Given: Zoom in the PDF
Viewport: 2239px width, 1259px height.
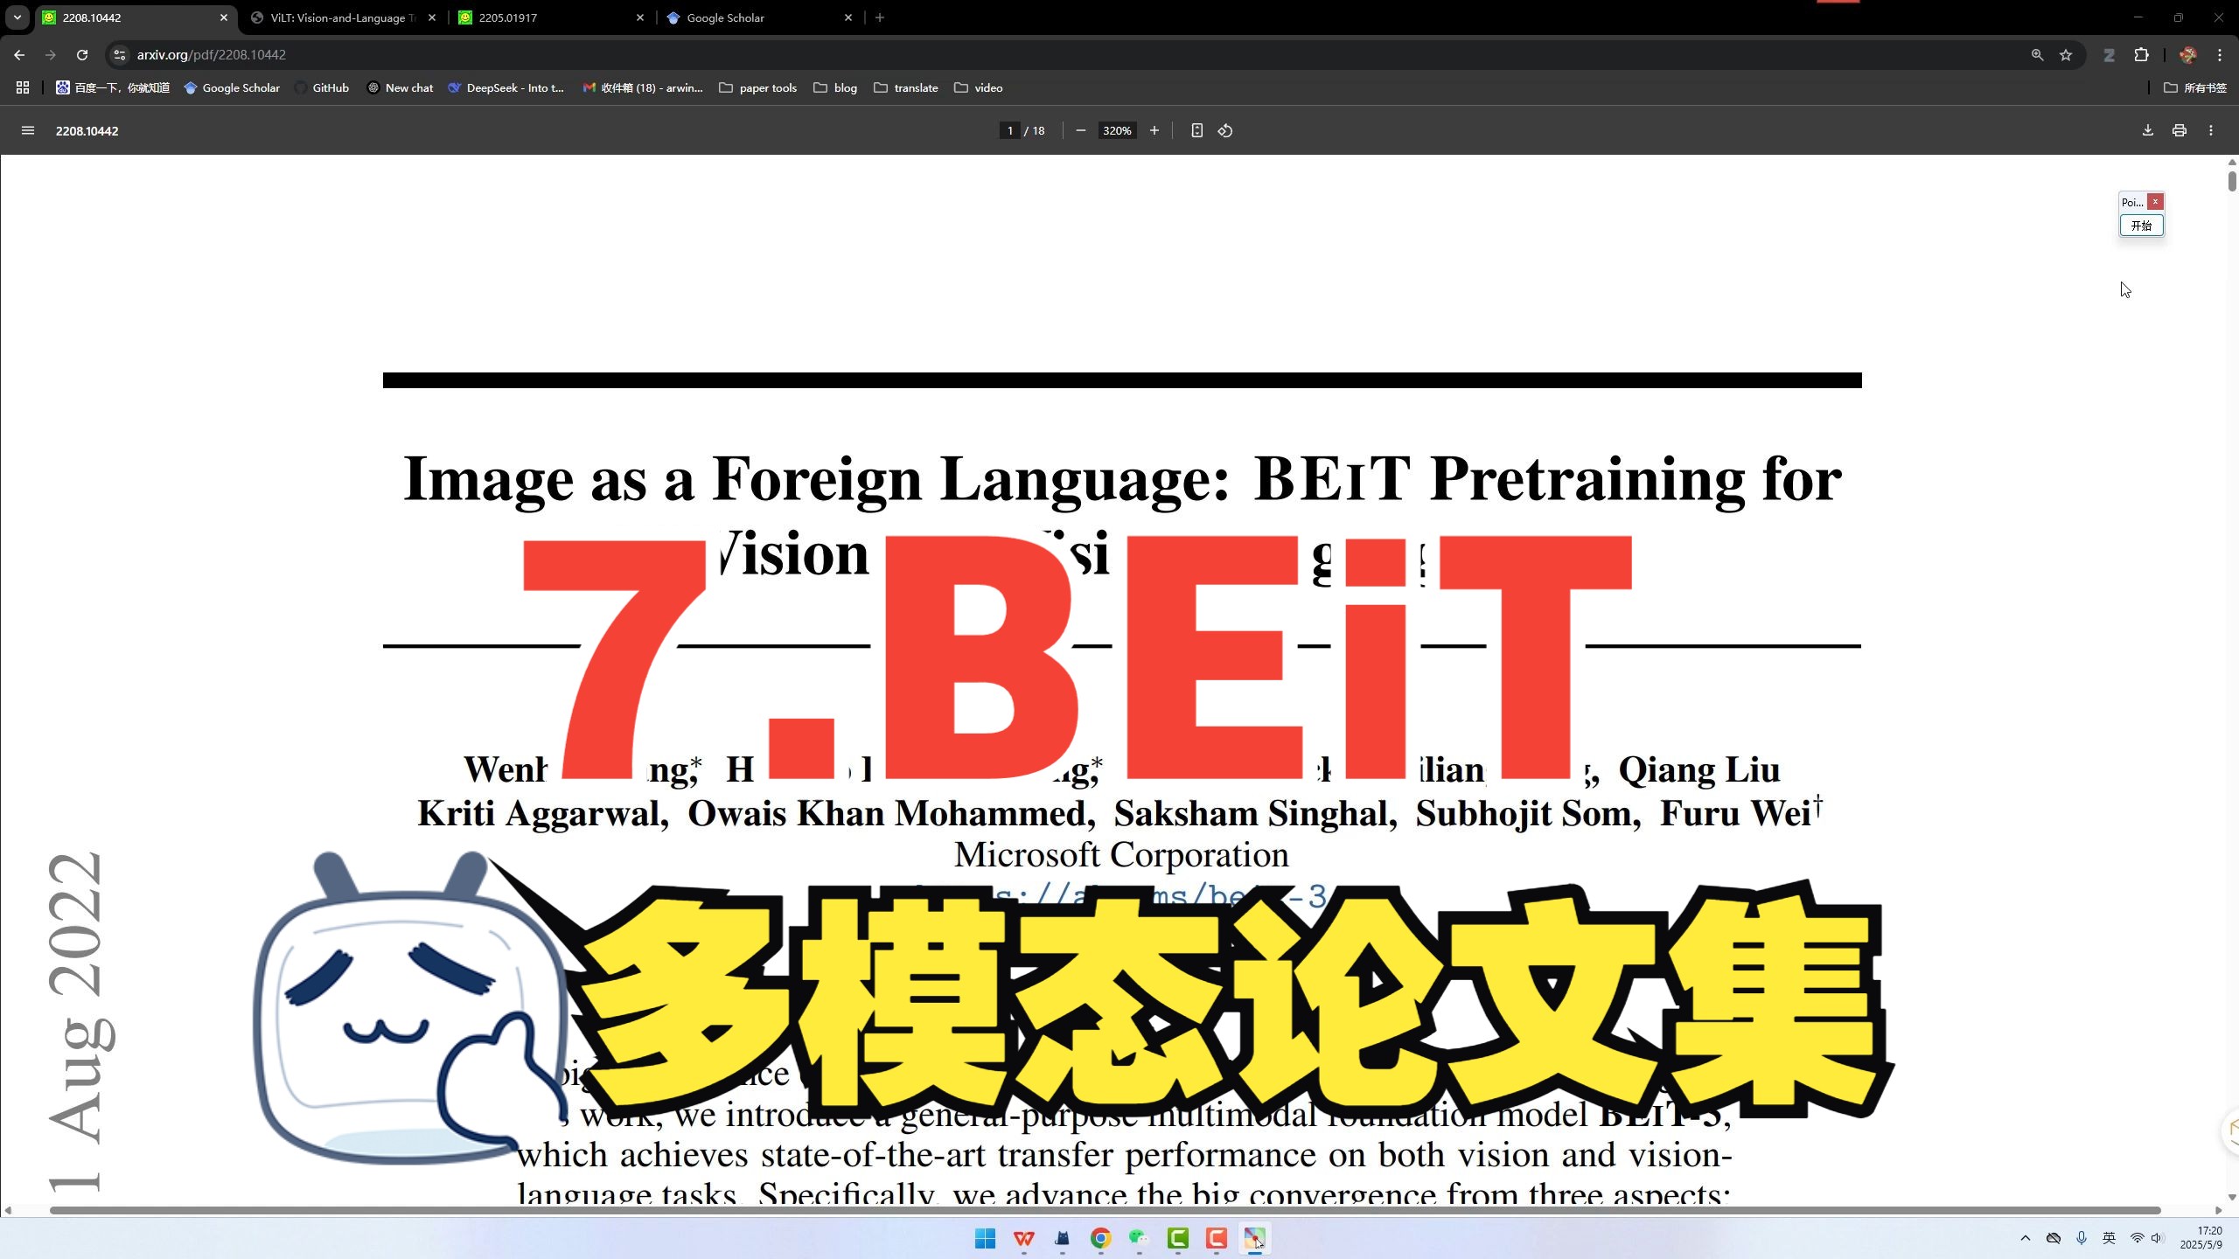Looking at the screenshot, I should 1154,130.
